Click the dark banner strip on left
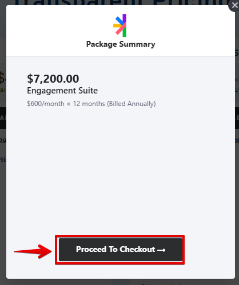The width and height of the screenshot is (239, 285). pyautogui.click(x=3, y=118)
